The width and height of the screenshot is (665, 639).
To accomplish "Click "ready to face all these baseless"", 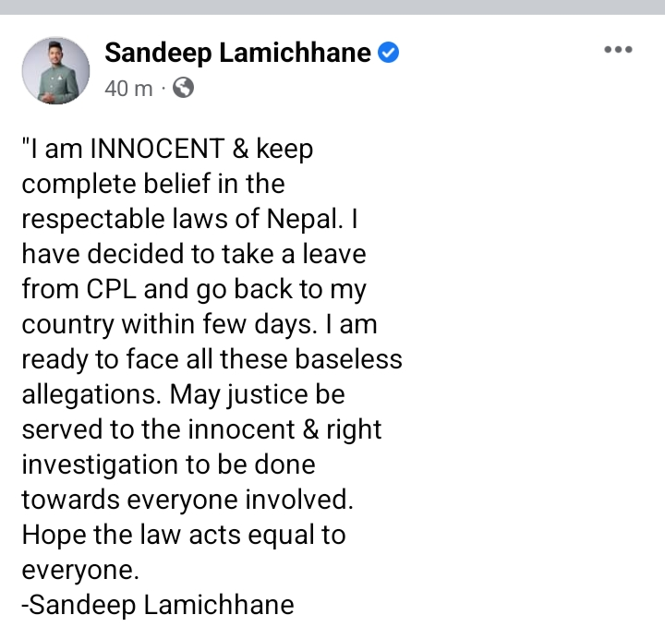I will pos(212,359).
